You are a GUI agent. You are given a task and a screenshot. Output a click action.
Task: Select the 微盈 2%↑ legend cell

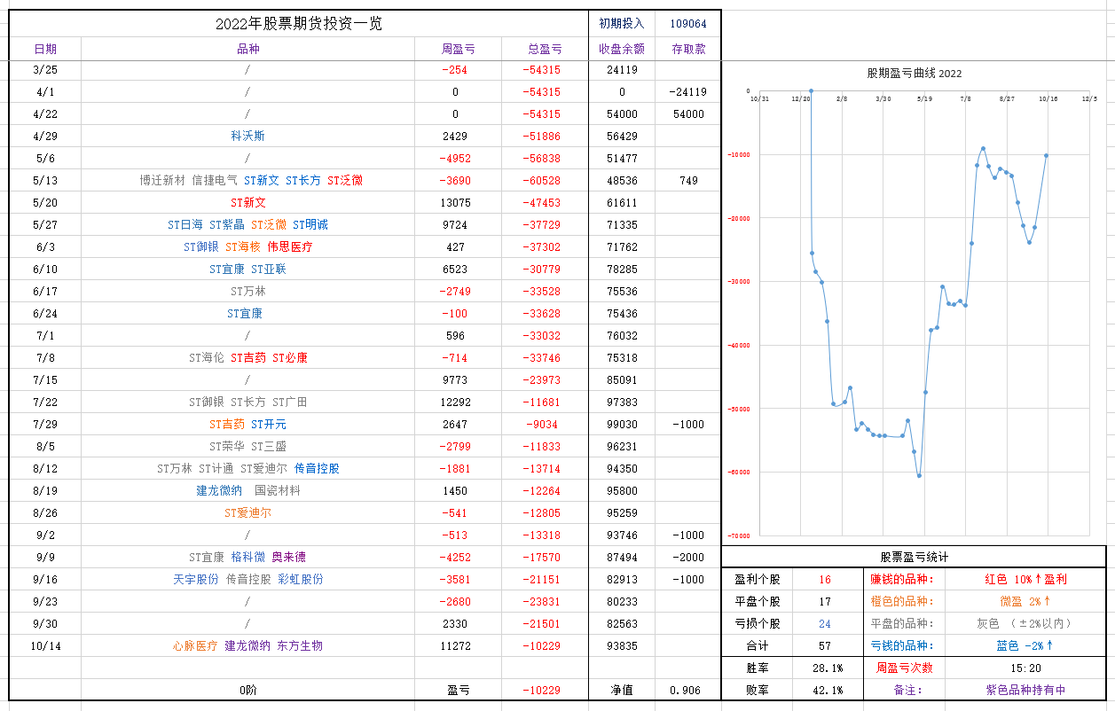[1026, 601]
